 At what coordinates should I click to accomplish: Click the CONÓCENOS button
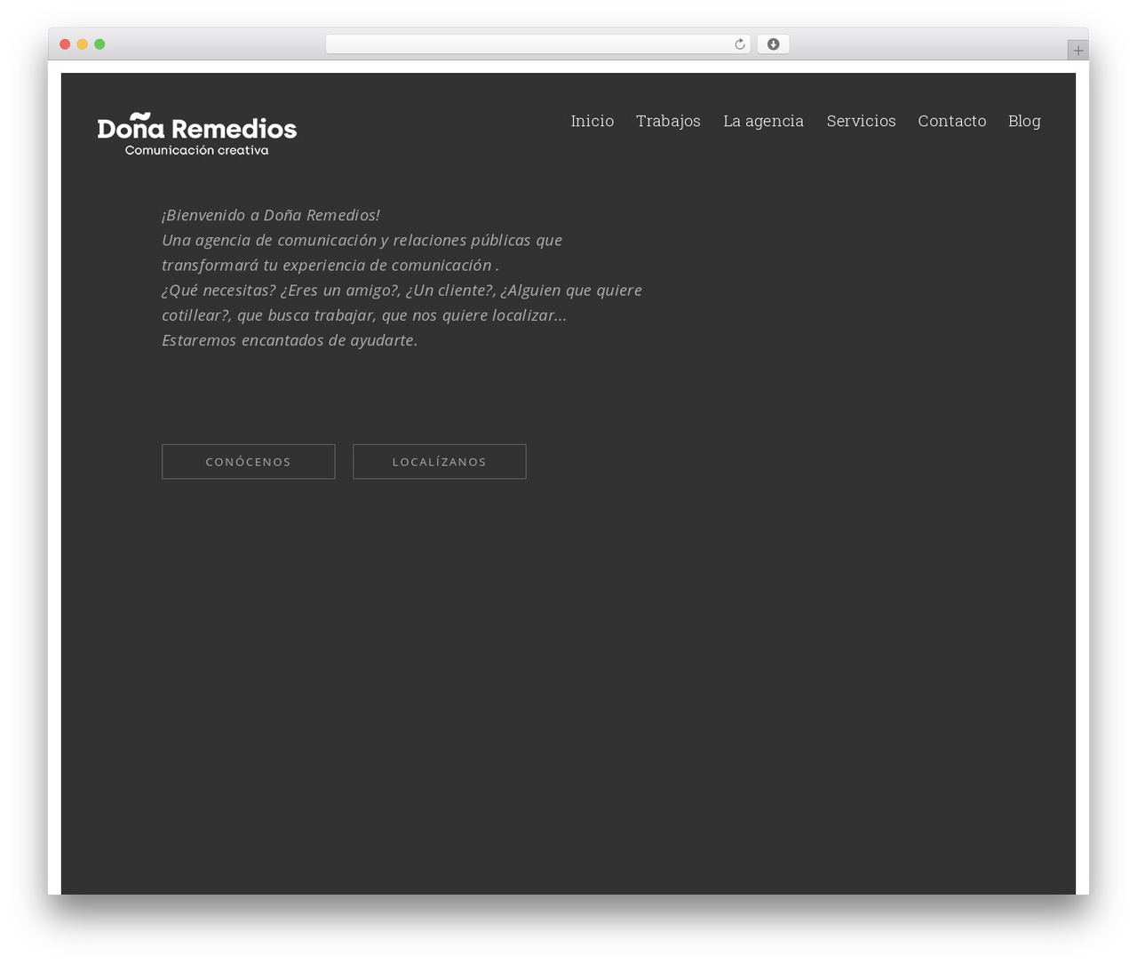pos(249,462)
